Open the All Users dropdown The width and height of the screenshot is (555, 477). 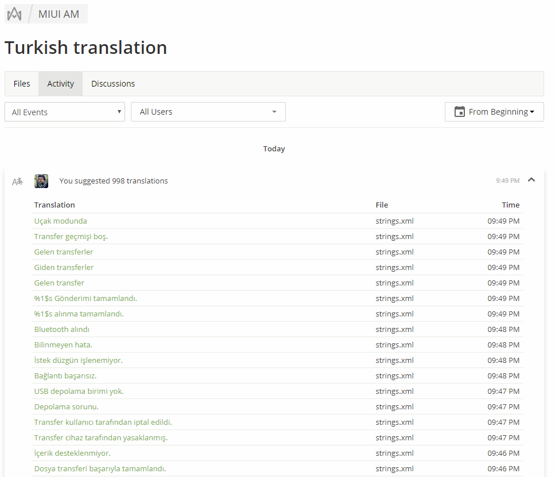[208, 112]
